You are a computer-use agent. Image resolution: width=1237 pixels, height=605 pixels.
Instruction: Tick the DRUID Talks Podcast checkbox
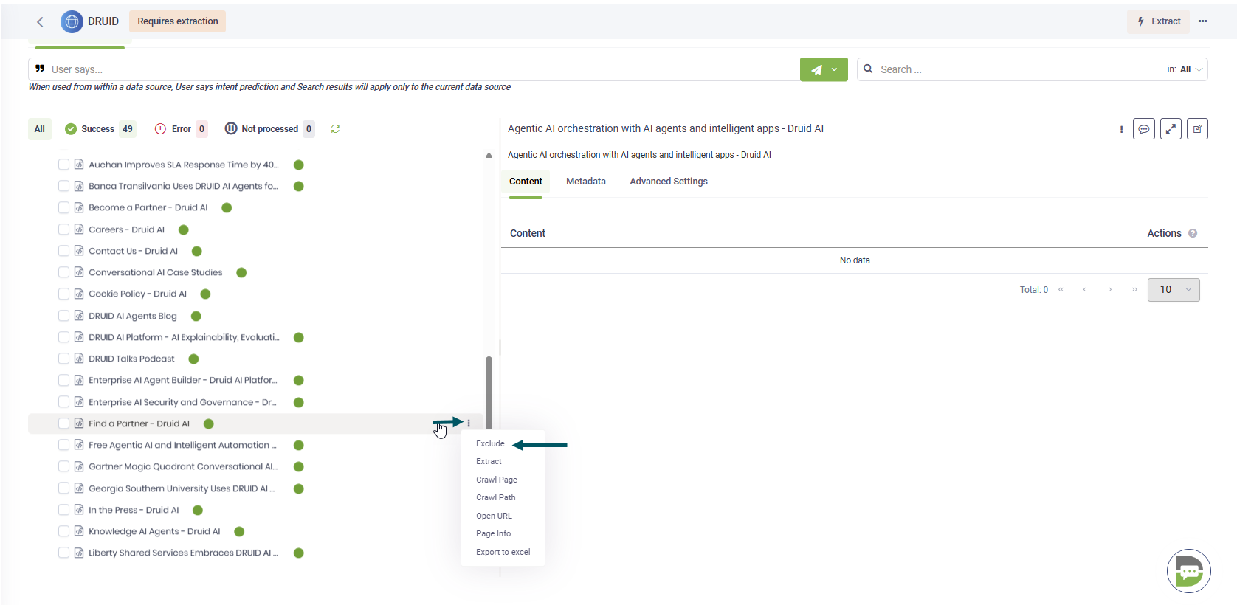tap(63, 359)
